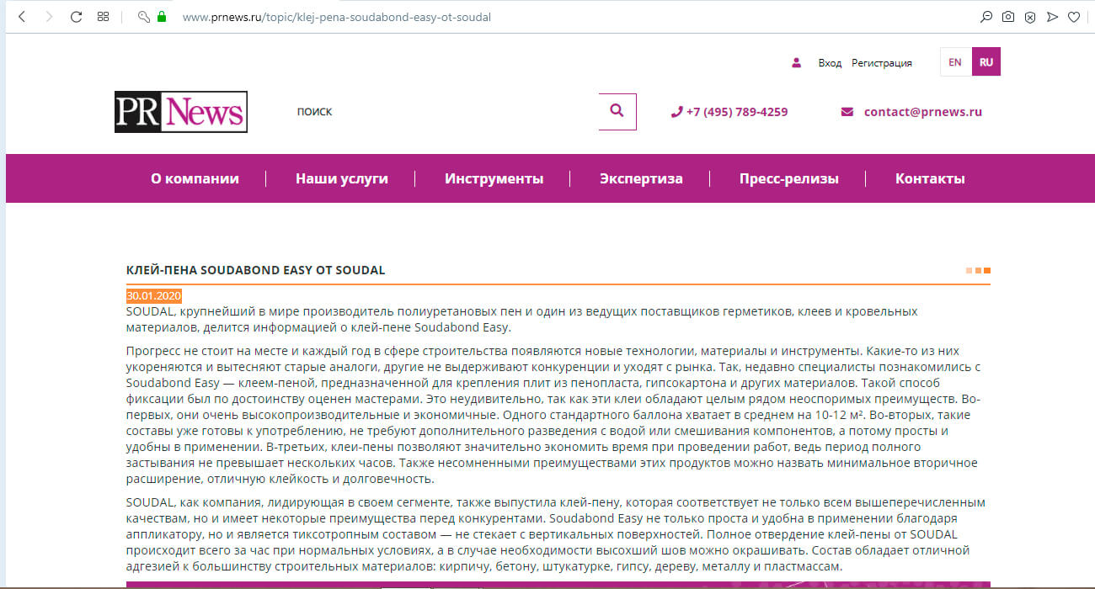Go back with the browser back arrow
1095x589 pixels.
click(x=22, y=17)
